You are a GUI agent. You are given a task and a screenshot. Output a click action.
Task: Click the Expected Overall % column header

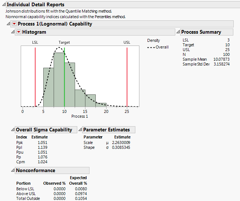[78, 181]
